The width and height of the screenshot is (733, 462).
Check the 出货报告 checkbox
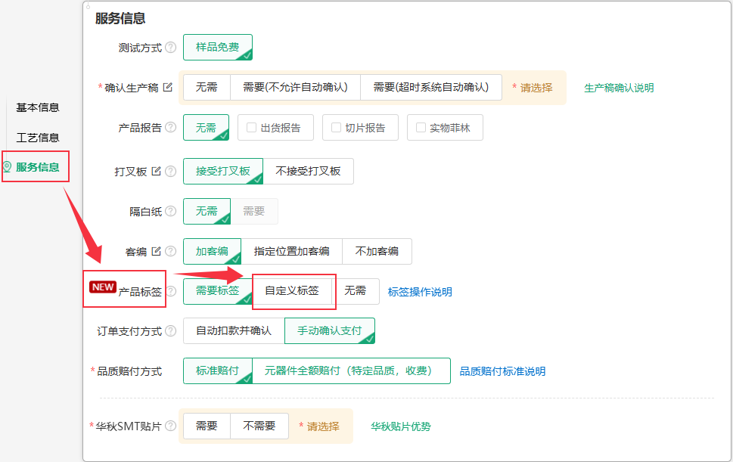(251, 128)
